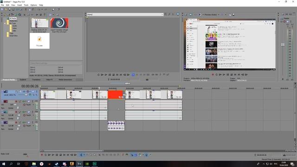The image size is (297, 167).
Task: Click the Save project icon in main toolbar
Action: point(10,9)
